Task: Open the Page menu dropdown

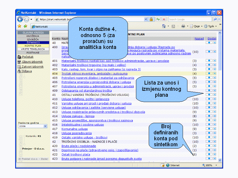Action: [x=196, y=26]
